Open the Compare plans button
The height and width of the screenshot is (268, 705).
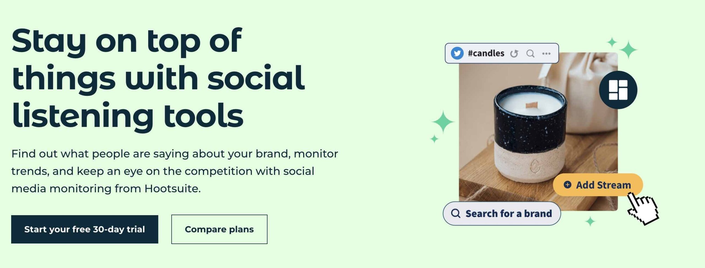pyautogui.click(x=219, y=229)
